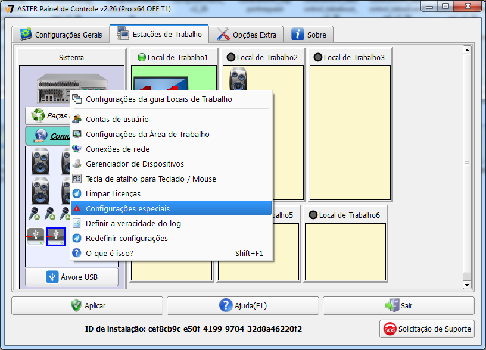
Task: Click the Sair exit button
Action: 398,306
